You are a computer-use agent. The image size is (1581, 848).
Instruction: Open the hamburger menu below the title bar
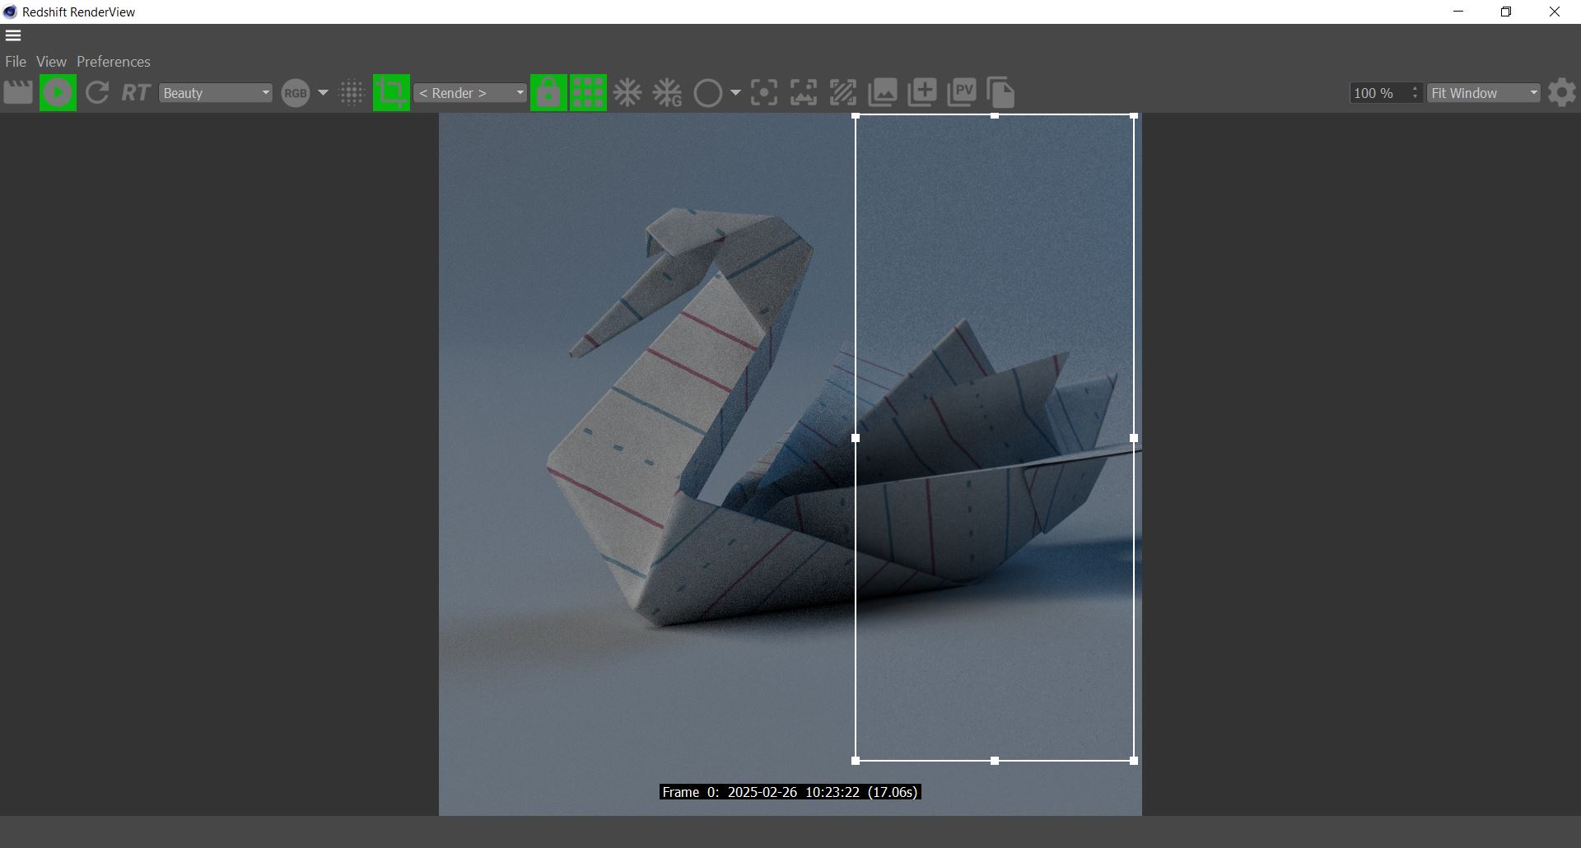(13, 35)
